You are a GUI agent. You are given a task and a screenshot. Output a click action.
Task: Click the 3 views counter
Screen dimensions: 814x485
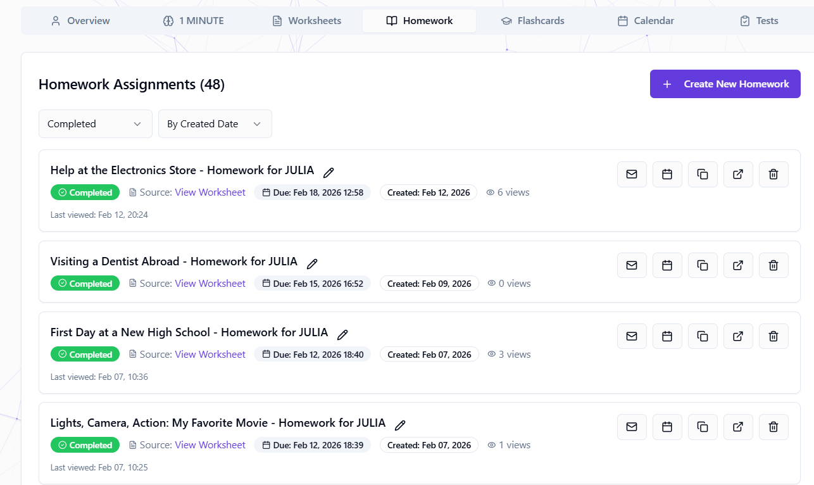[509, 355]
